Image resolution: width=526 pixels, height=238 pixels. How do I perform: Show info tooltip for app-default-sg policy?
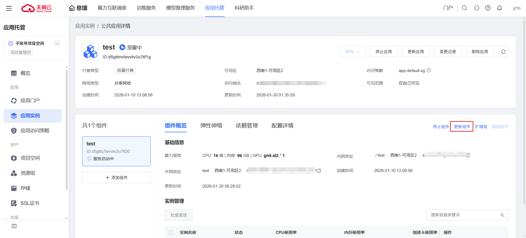[x=429, y=70]
